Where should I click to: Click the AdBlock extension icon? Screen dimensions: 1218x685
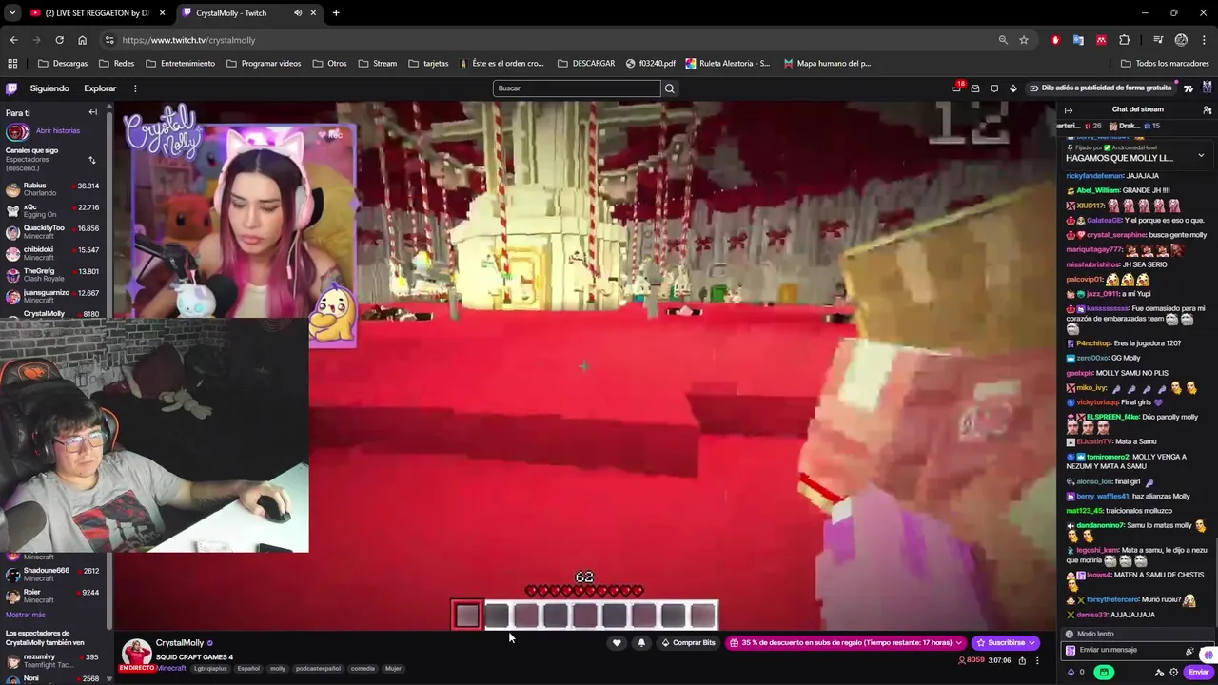pos(1055,40)
